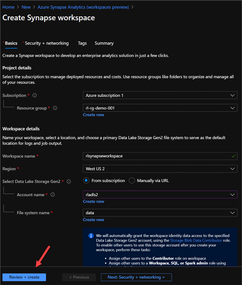This screenshot has width=242, height=285.
Task: Click the File system name field label
Action: point(33,213)
